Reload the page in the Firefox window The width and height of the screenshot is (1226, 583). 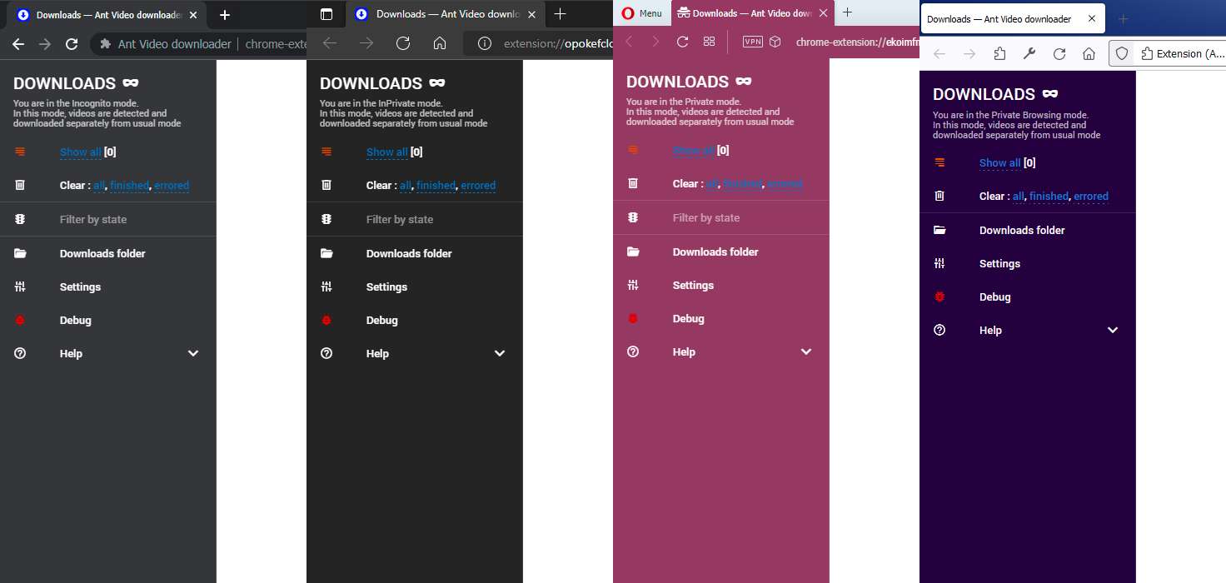(1059, 53)
